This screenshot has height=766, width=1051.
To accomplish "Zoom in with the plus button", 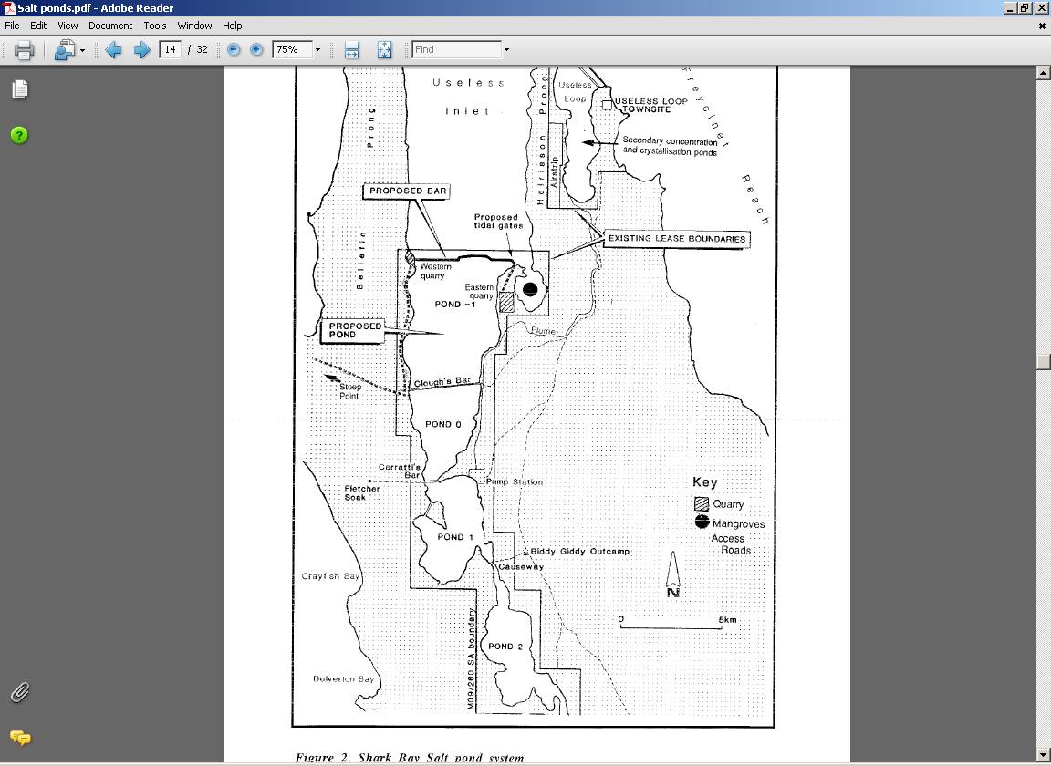I will [x=256, y=50].
